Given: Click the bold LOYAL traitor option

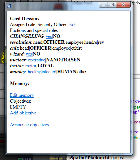Looking at the screenshot, I should (x=45, y=66).
